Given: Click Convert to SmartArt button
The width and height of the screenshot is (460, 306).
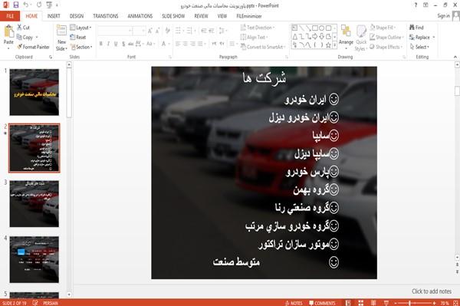Looking at the screenshot, I should tap(263, 47).
